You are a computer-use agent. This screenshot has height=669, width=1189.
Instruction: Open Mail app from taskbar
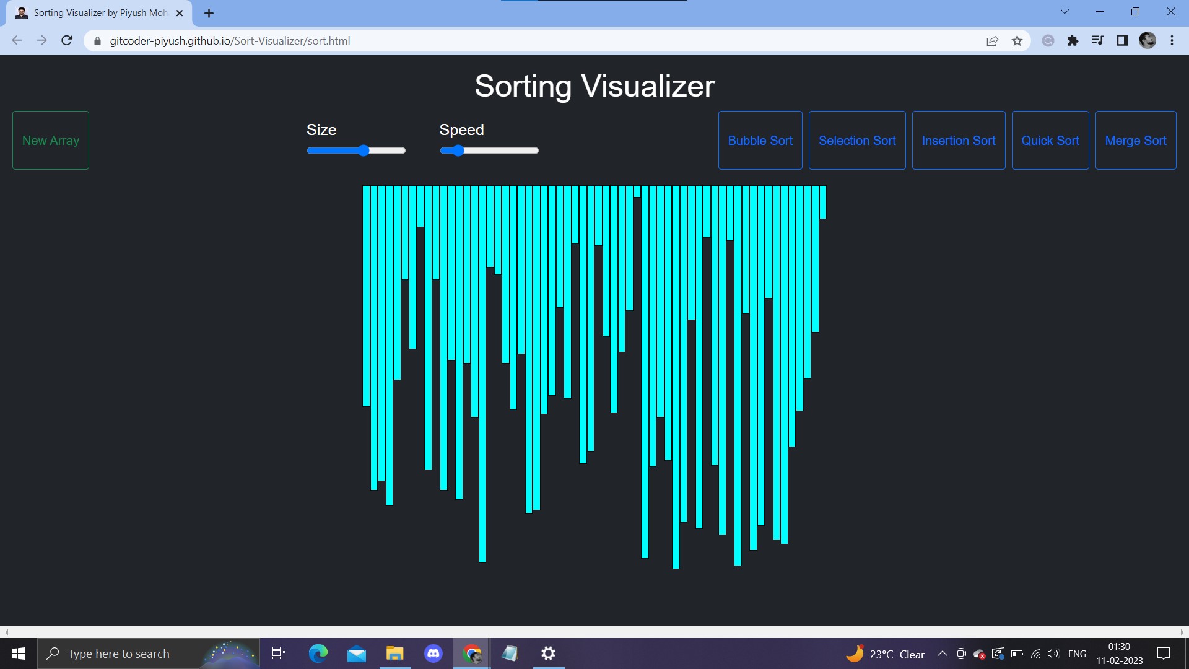357,654
